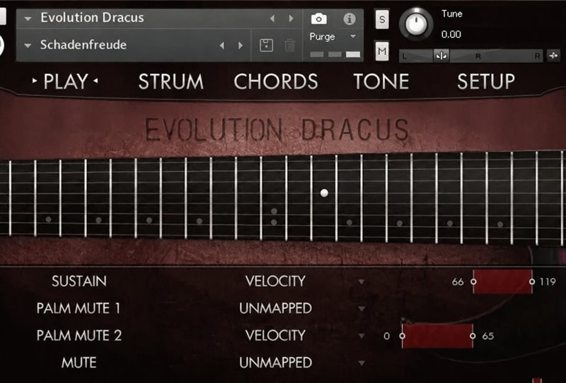566x383 pixels.
Task: Save the Schadenfreude snapshot
Action: (267, 45)
